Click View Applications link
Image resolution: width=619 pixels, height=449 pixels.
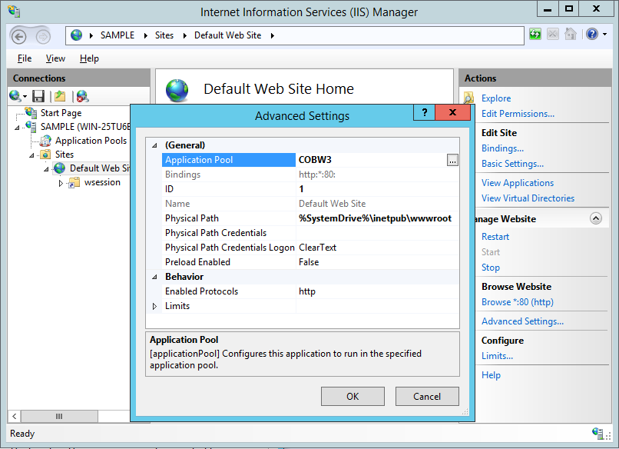pyautogui.click(x=518, y=183)
